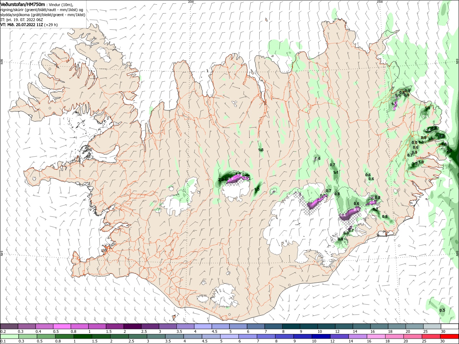Click the 0.7 value above the 1.1 label

tap(332, 165)
